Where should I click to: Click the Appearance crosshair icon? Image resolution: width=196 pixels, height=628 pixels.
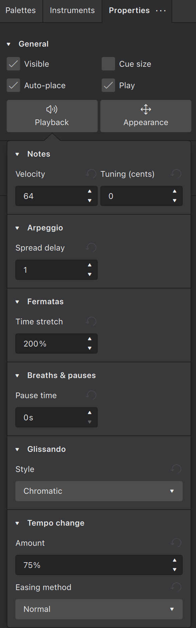(x=145, y=109)
